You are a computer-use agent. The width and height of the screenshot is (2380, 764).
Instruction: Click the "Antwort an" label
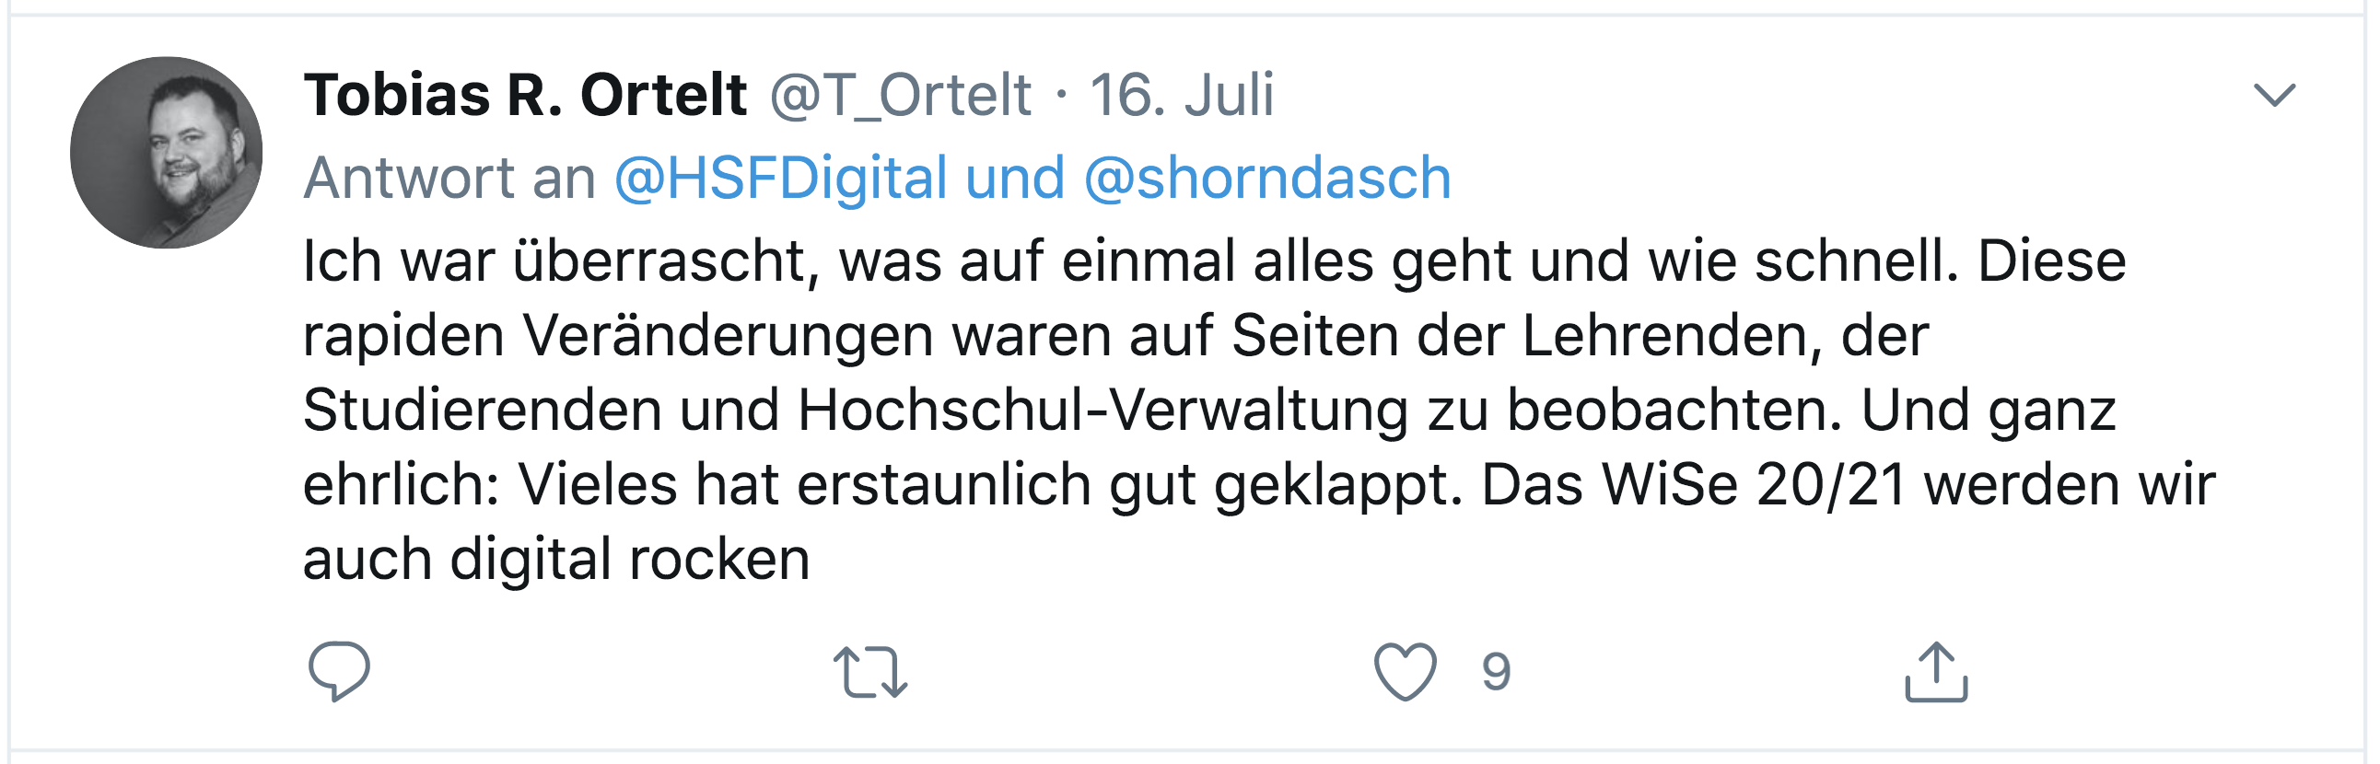click(x=449, y=178)
